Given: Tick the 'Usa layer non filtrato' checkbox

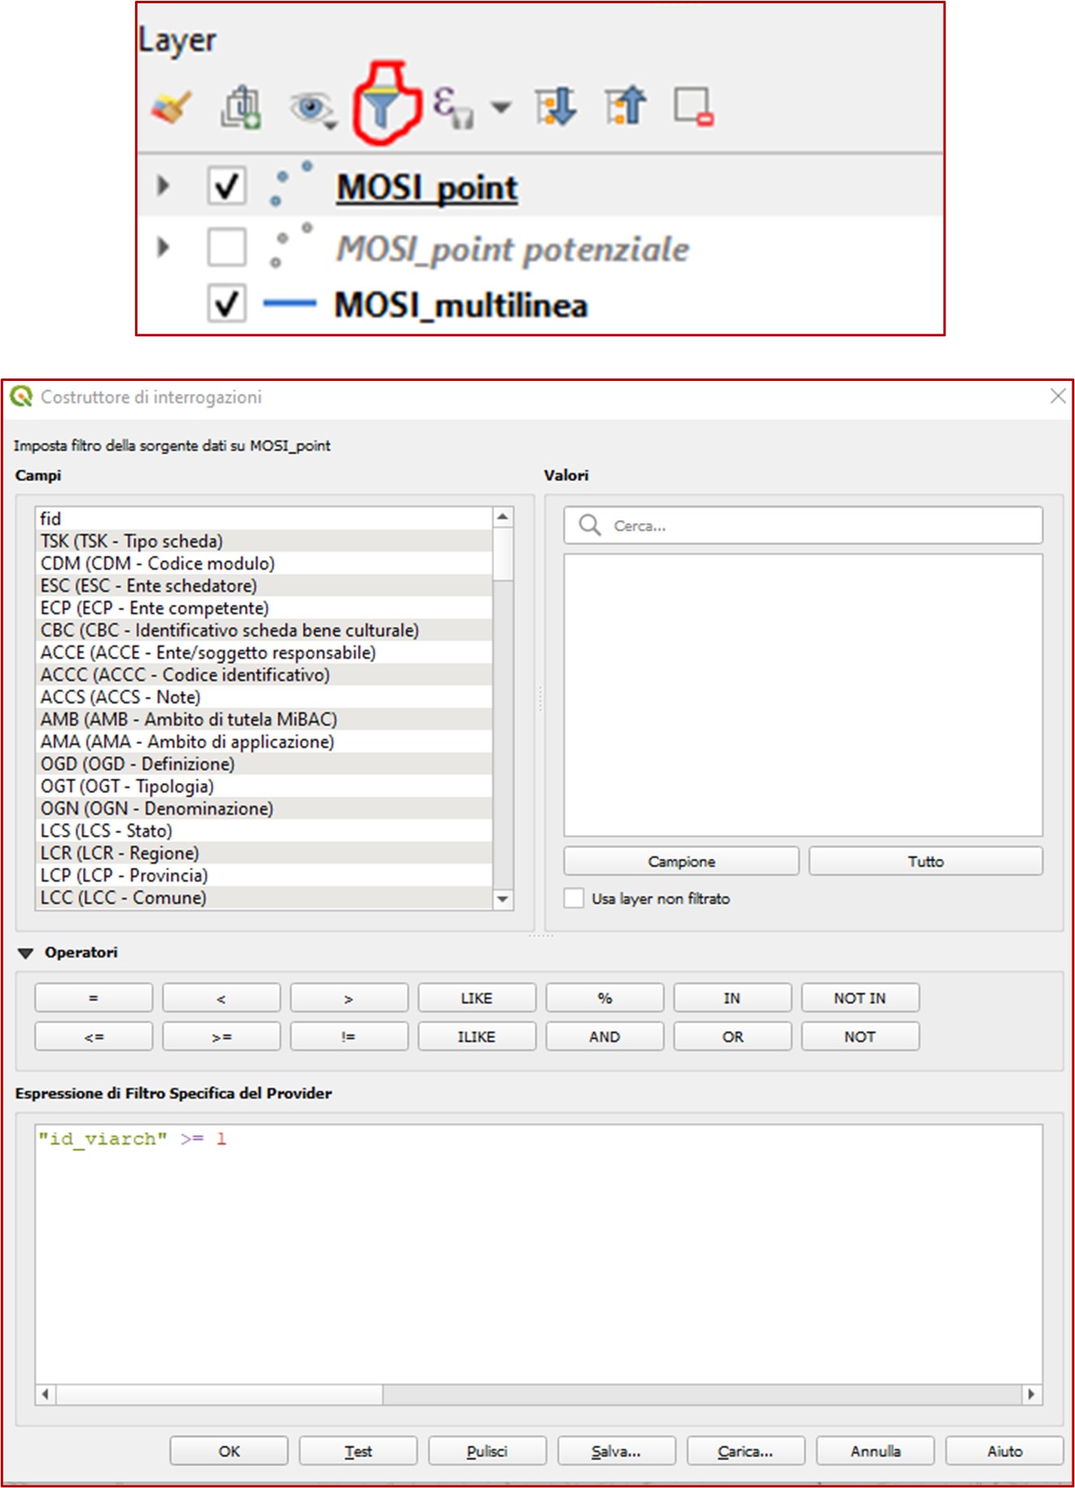Looking at the screenshot, I should [575, 899].
